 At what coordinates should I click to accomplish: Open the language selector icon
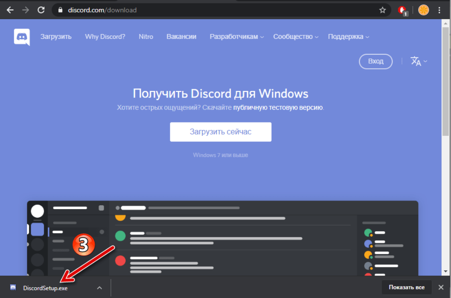click(419, 61)
